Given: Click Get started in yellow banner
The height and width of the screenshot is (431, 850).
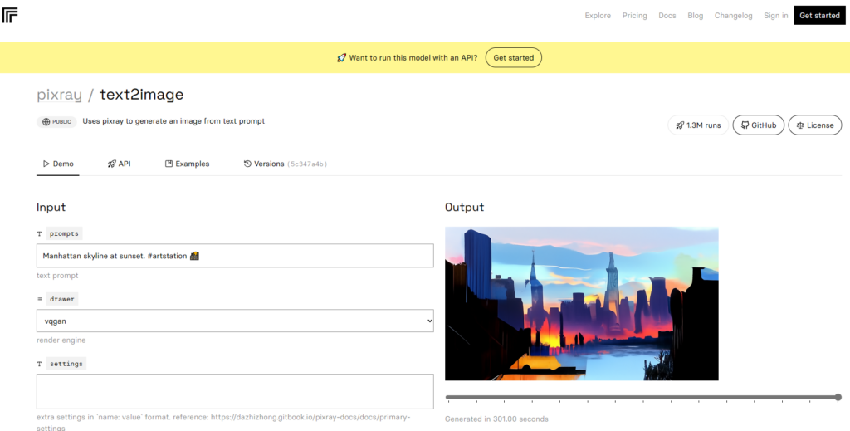Looking at the screenshot, I should pos(513,57).
